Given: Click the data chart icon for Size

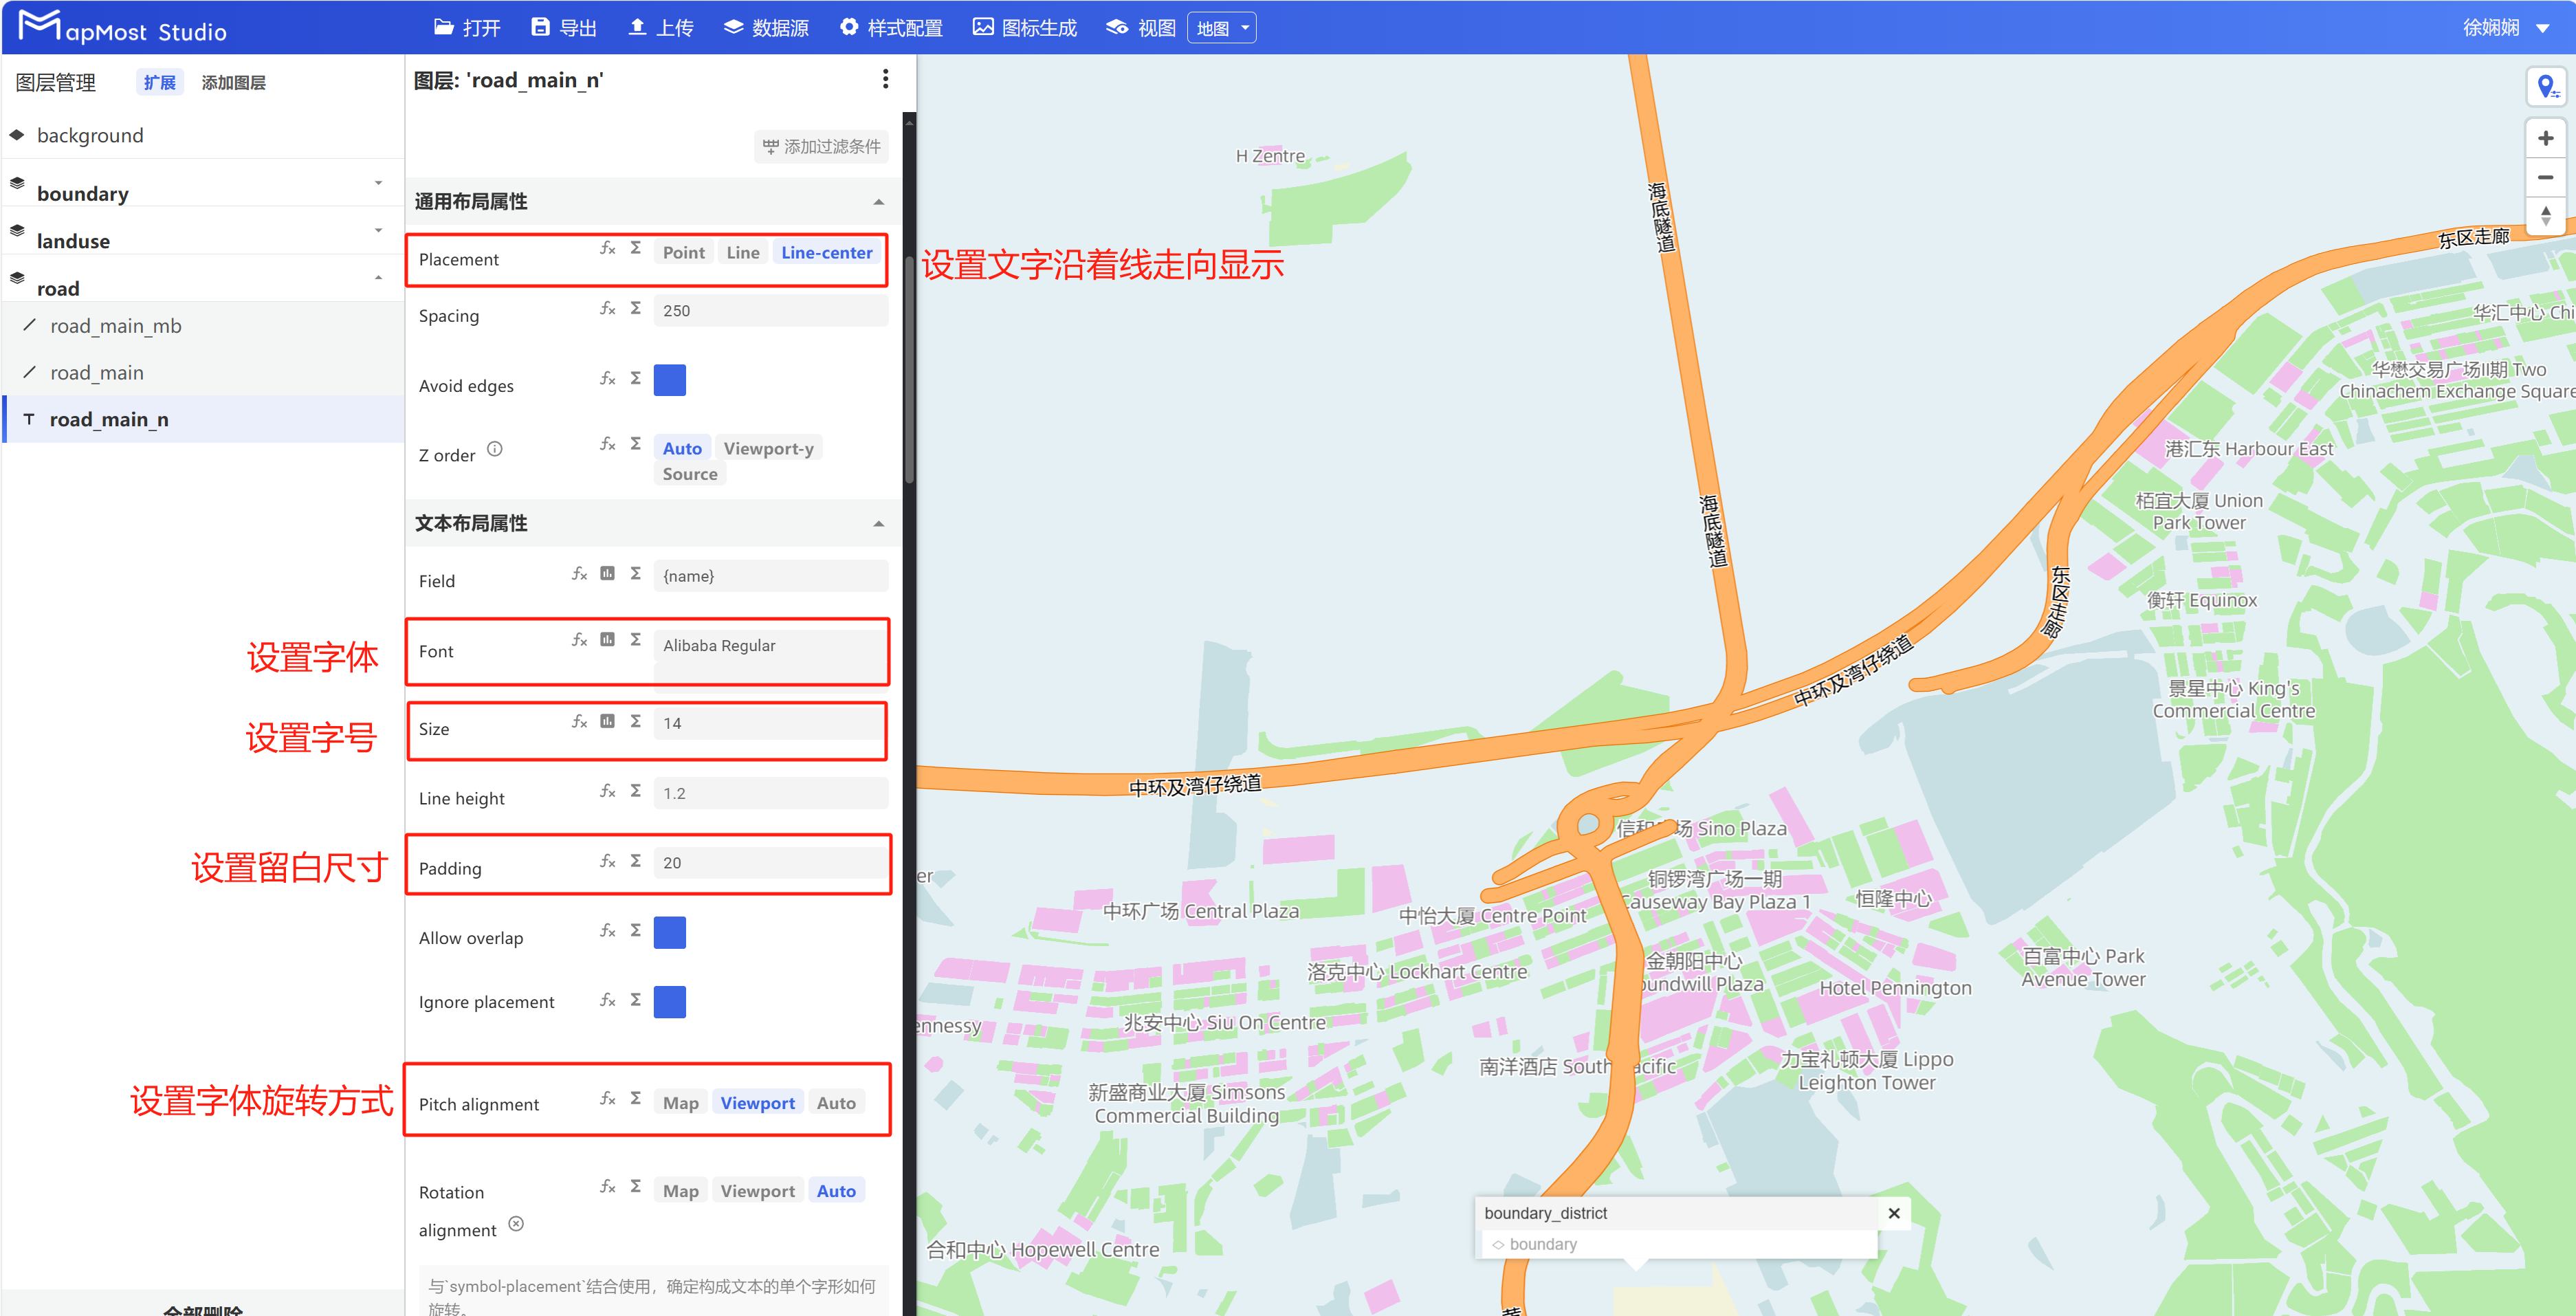Looking at the screenshot, I should tap(607, 722).
